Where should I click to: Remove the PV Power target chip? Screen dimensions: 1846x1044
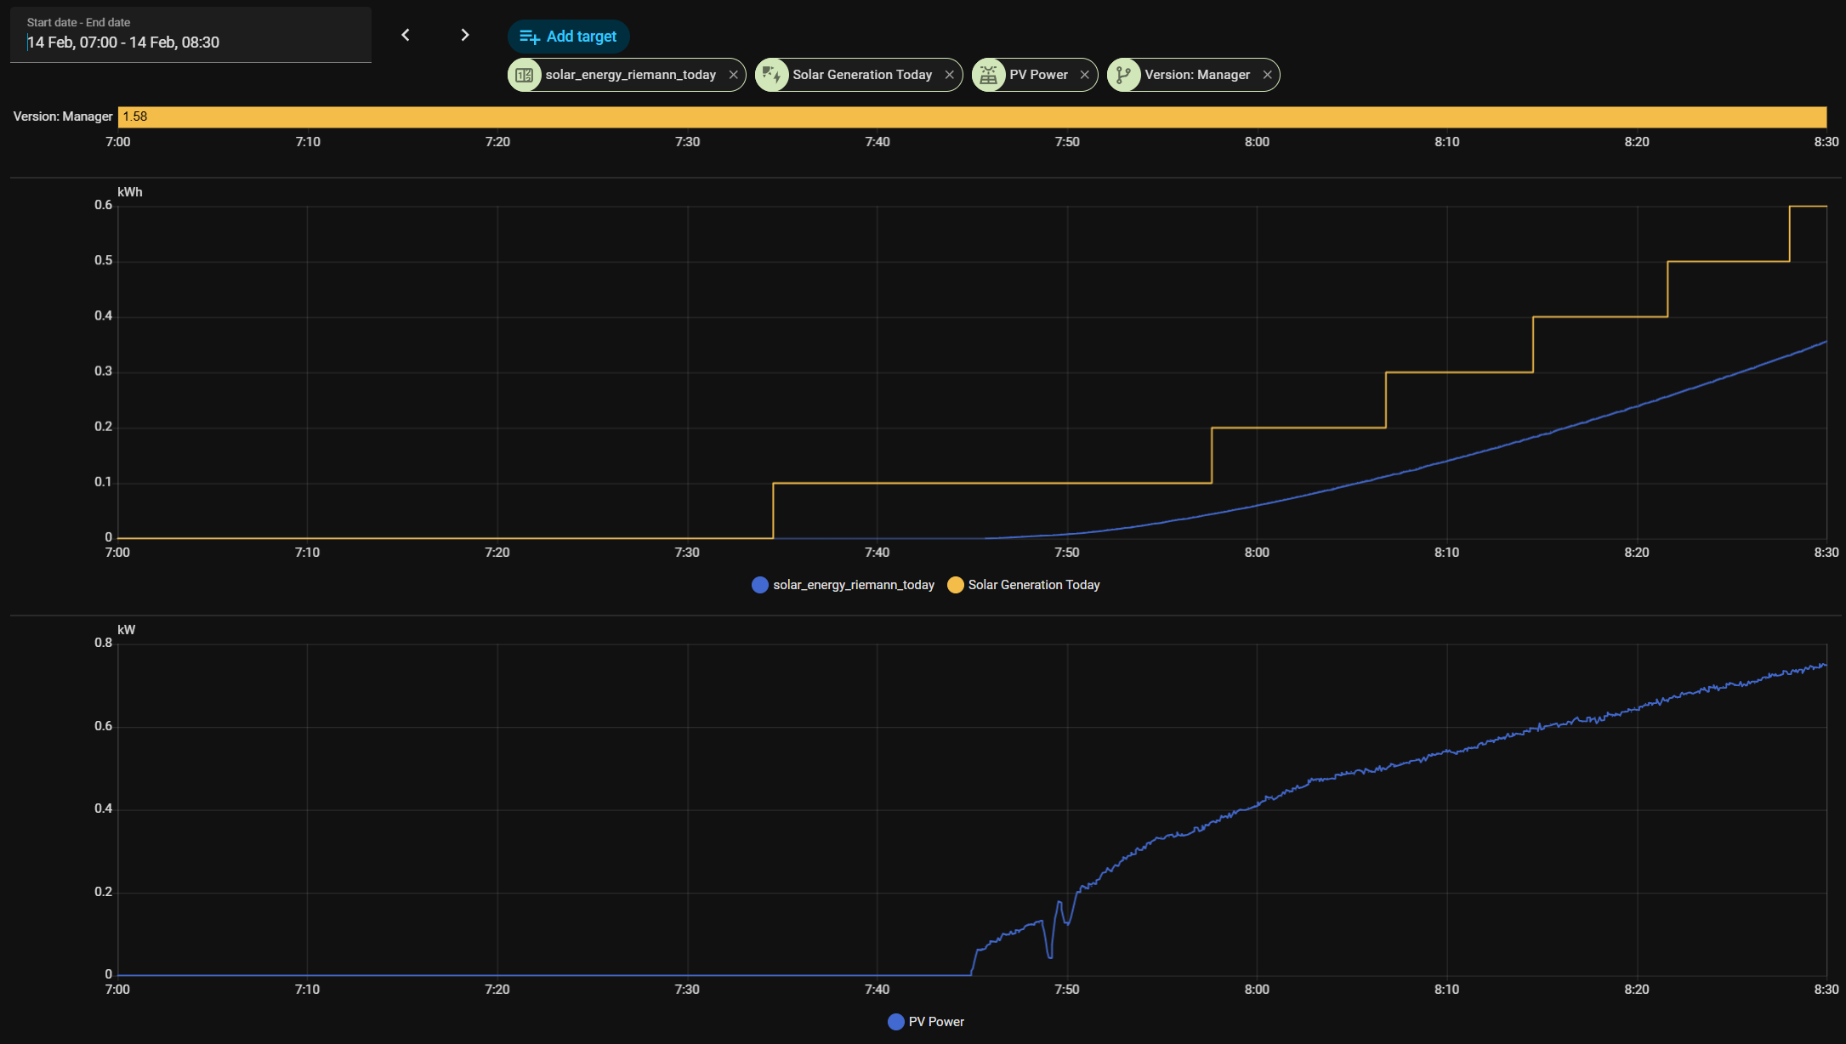[x=1084, y=75]
